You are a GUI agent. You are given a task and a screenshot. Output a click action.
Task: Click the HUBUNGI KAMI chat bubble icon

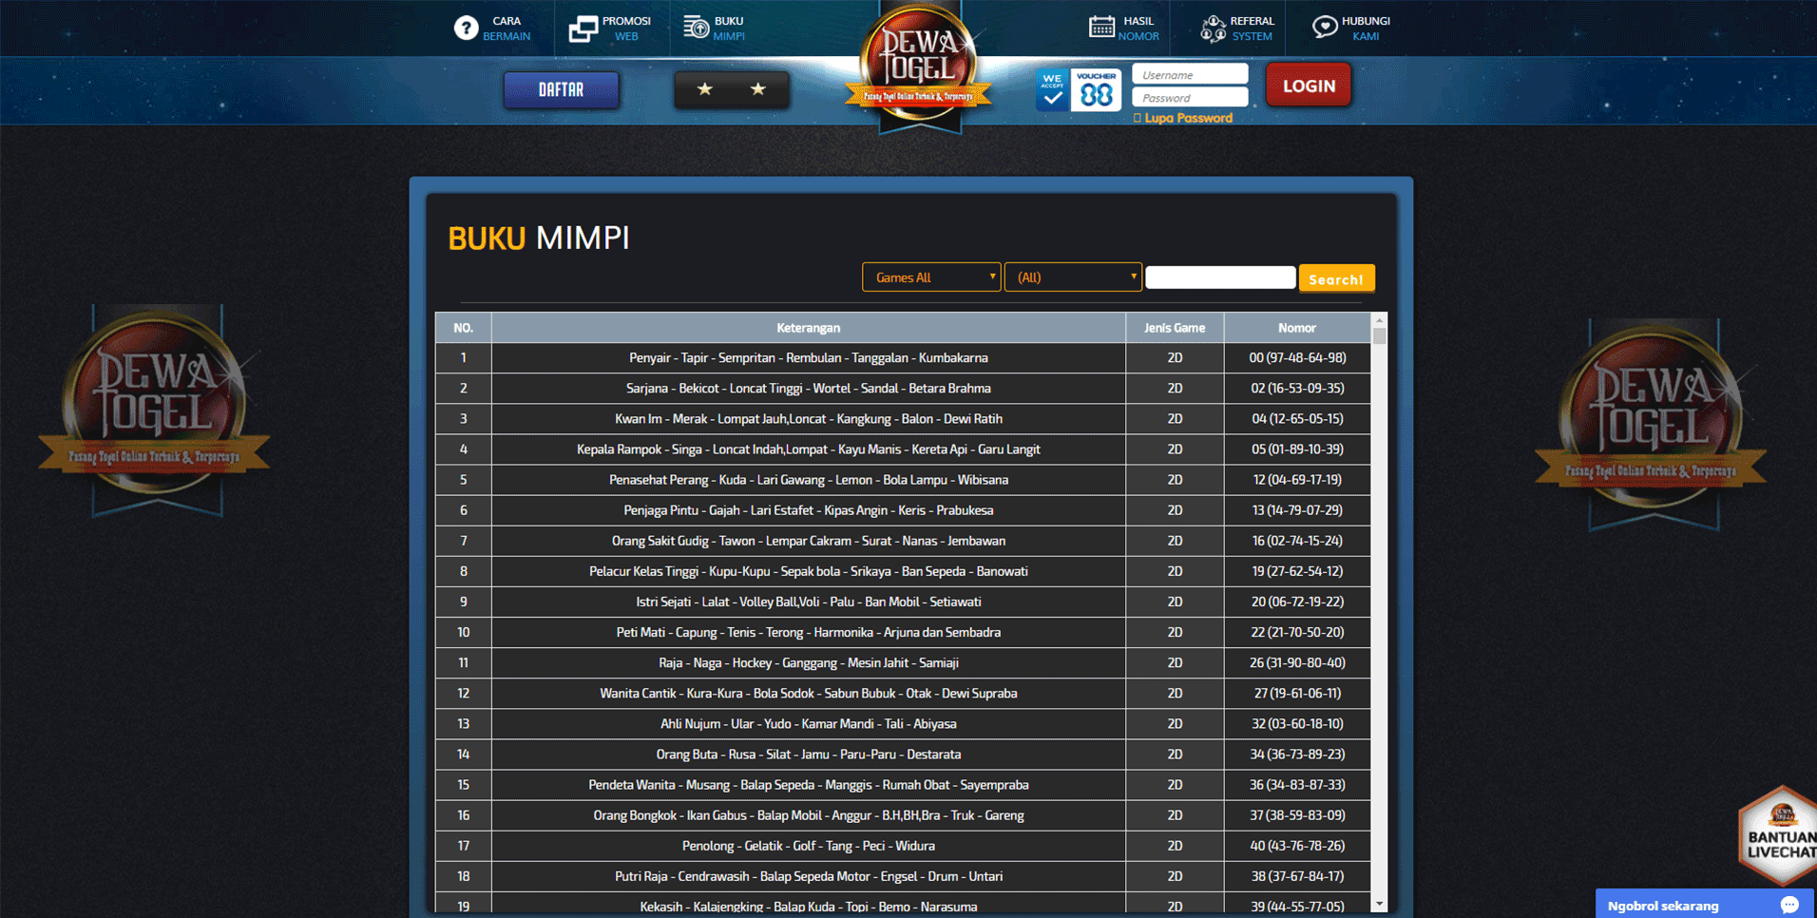(x=1325, y=26)
